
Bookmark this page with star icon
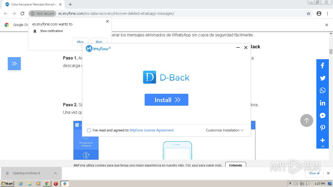coord(309,14)
